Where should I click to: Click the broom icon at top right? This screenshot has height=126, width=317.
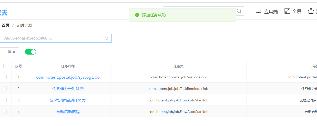click(x=311, y=11)
